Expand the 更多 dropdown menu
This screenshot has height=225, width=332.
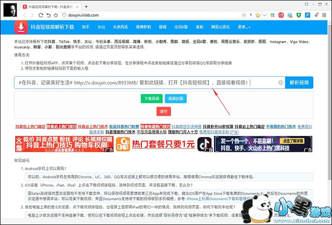pyautogui.click(x=244, y=27)
